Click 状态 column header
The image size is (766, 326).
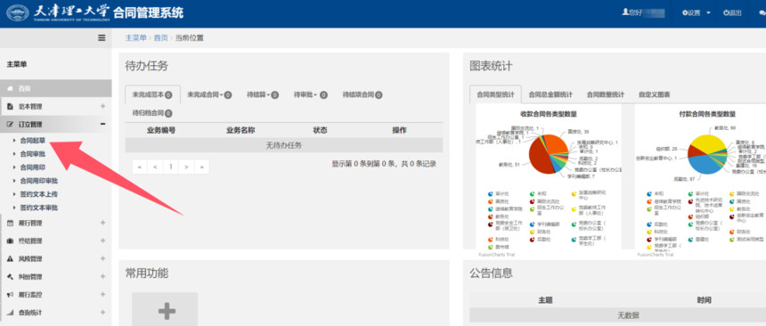(x=320, y=131)
